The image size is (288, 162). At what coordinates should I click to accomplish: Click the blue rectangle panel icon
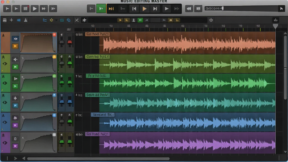pos(62,20)
